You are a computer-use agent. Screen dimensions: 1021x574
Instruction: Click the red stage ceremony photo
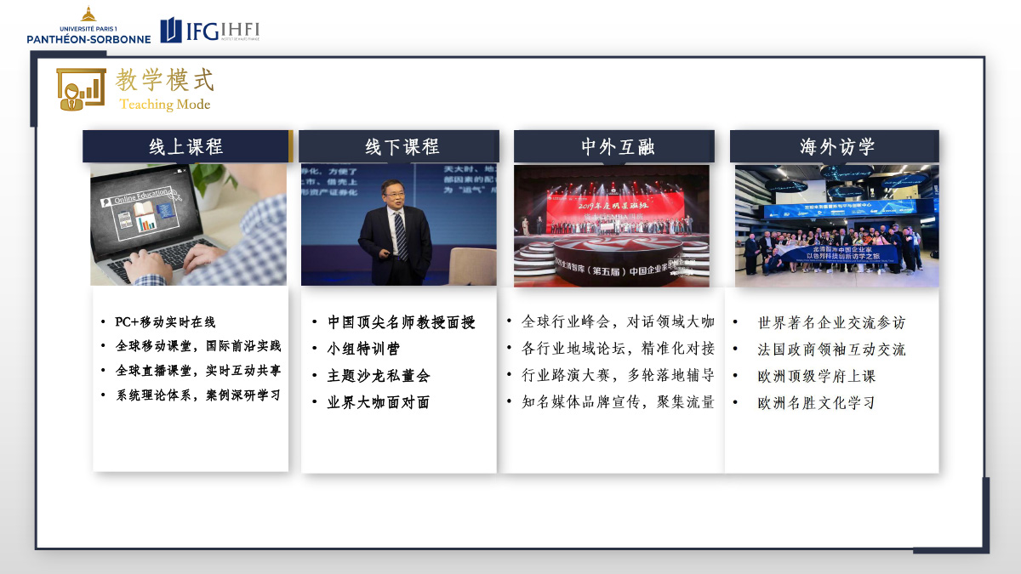[x=611, y=225]
